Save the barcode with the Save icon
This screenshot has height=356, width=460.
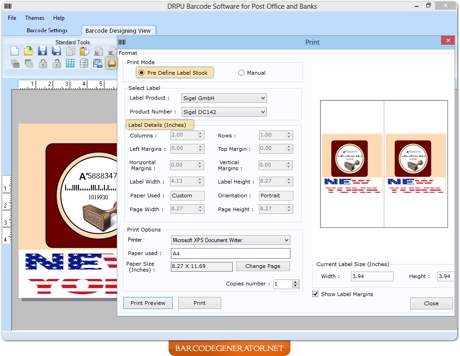[41, 51]
